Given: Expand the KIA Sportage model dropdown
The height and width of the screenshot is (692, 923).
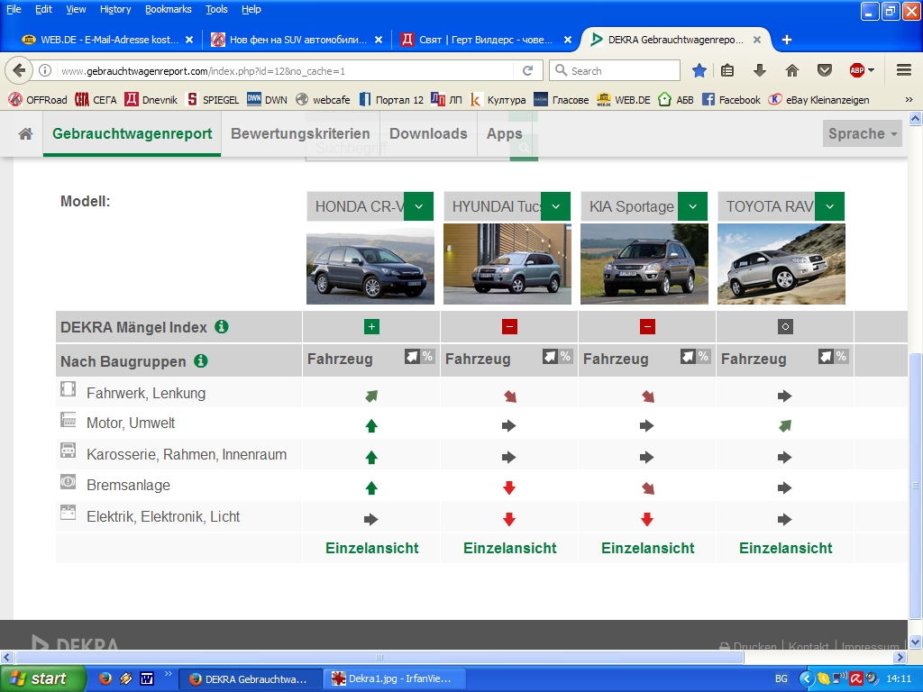Looking at the screenshot, I should pos(692,206).
